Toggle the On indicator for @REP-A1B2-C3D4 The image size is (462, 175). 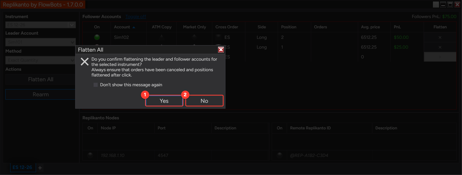(x=280, y=155)
